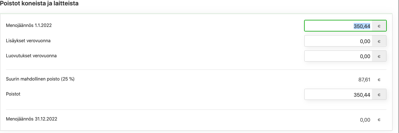Click the Suurin mahdollinen poisto (25 %) label
Image resolution: width=399 pixels, height=133 pixels.
(40, 79)
